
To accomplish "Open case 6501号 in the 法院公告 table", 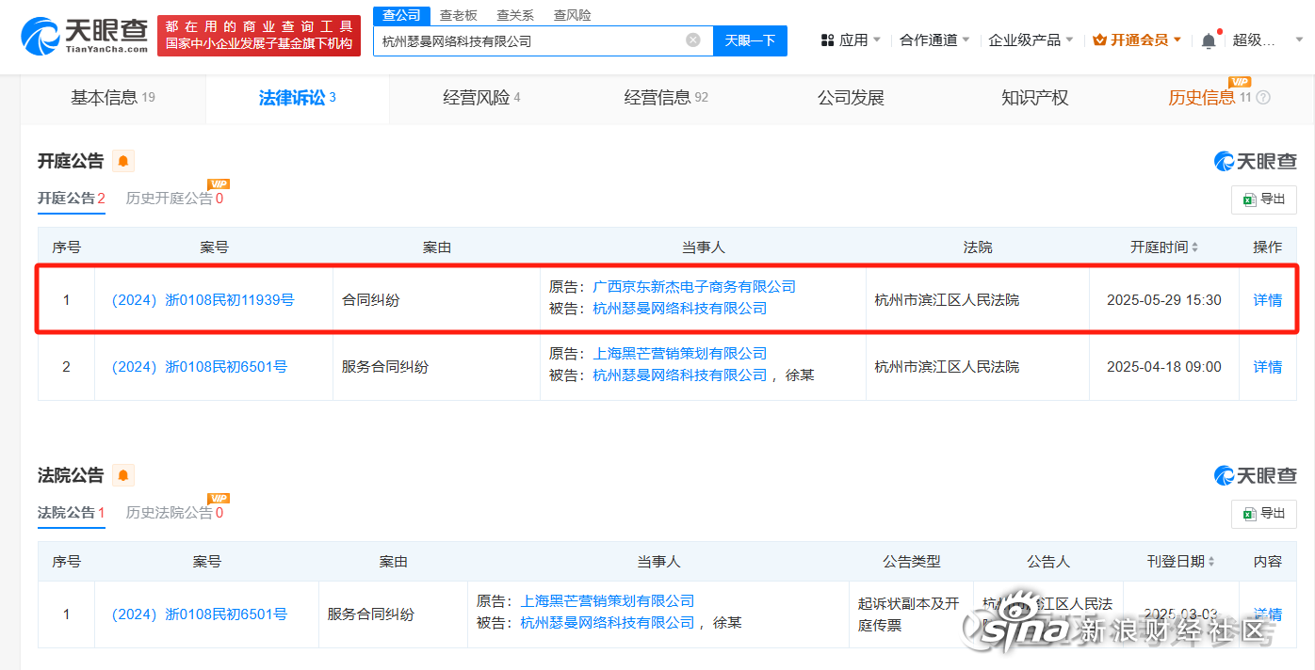I will pos(200,614).
